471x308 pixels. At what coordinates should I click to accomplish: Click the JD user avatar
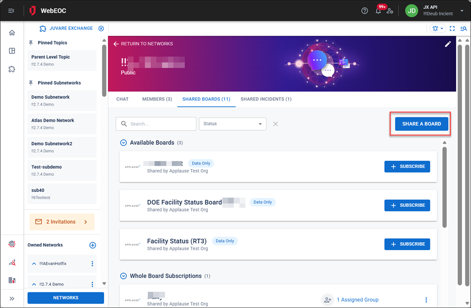pos(412,11)
